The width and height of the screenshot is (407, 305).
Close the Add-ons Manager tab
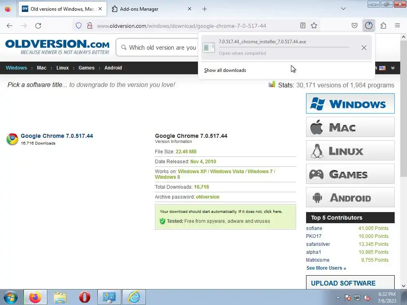point(190,9)
